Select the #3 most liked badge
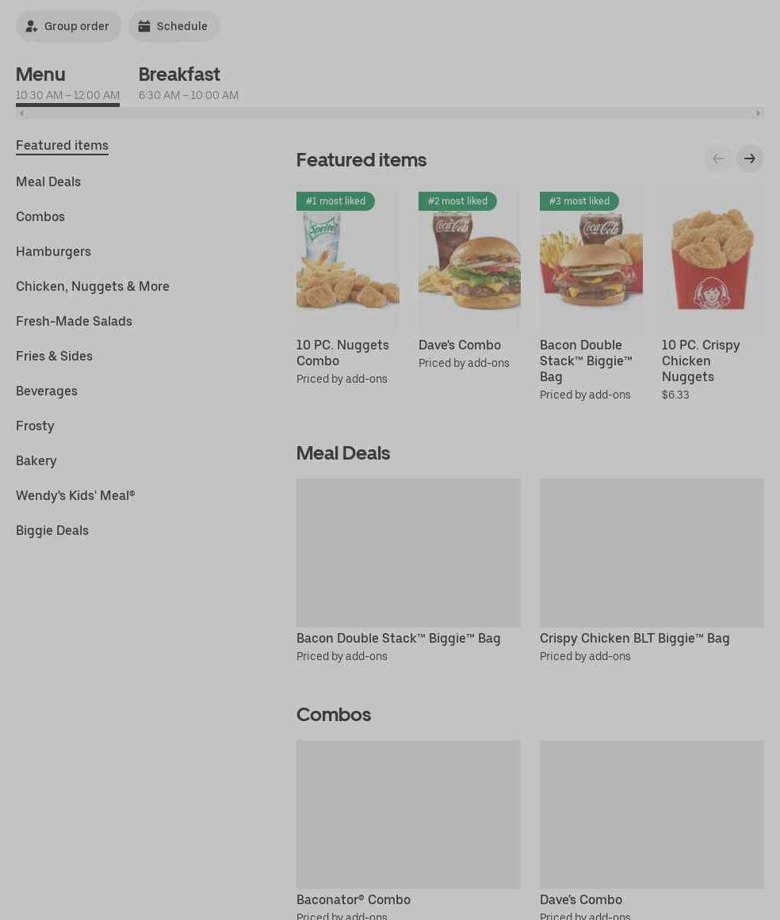Viewport: 780px width, 920px height. coord(579,201)
